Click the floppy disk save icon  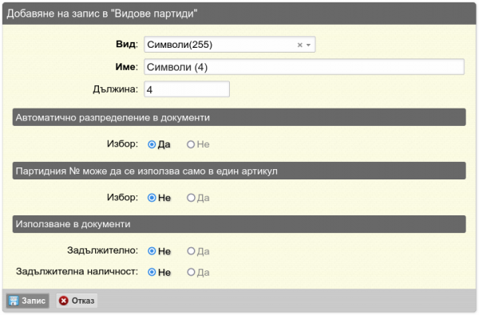click(x=13, y=301)
